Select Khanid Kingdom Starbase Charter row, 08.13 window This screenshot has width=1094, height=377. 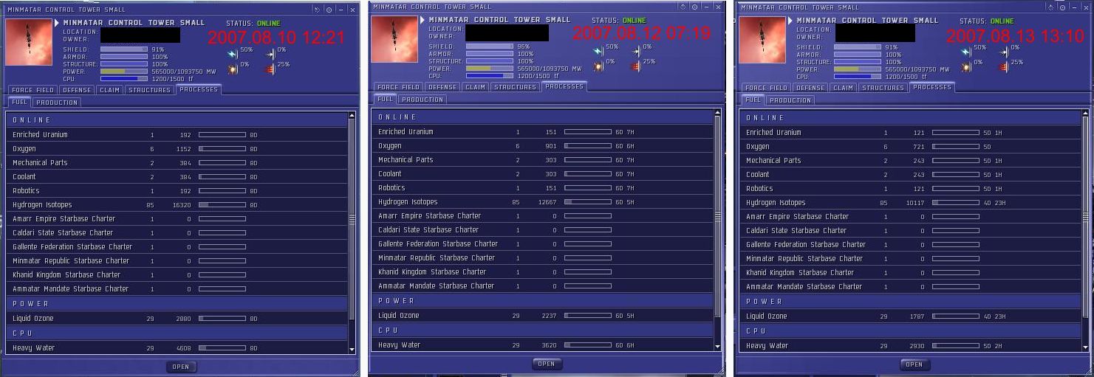coord(910,273)
